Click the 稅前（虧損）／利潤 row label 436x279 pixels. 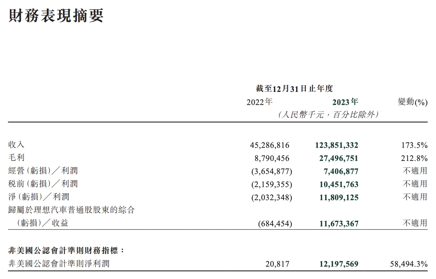pos(43,184)
